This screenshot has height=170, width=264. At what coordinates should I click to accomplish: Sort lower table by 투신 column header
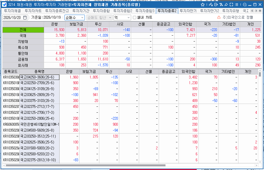(109, 71)
